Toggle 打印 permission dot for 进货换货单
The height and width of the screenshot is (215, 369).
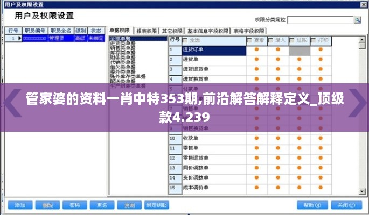click(x=321, y=79)
